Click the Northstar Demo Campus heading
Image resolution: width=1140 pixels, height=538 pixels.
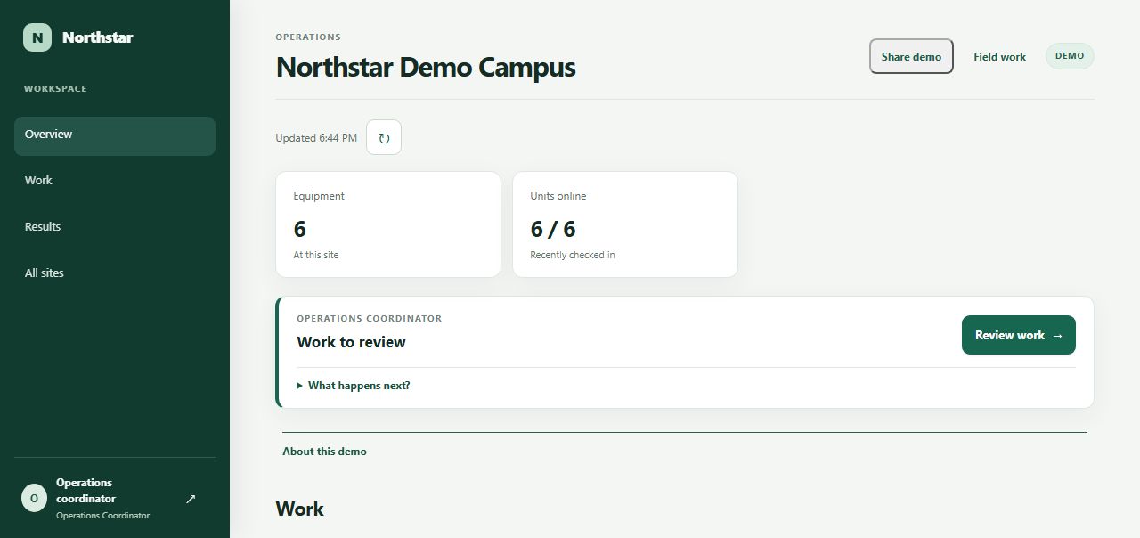[426, 67]
